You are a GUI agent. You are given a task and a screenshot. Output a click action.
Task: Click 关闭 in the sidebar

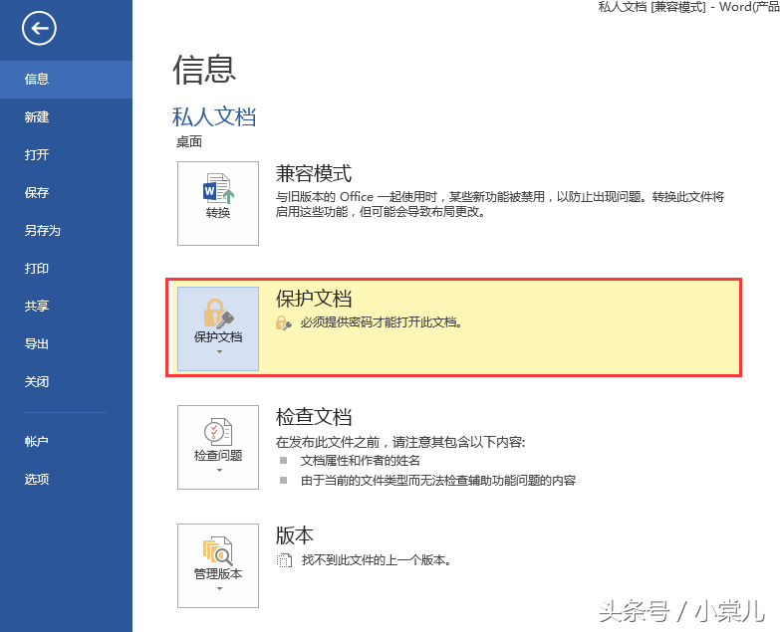[x=66, y=381]
